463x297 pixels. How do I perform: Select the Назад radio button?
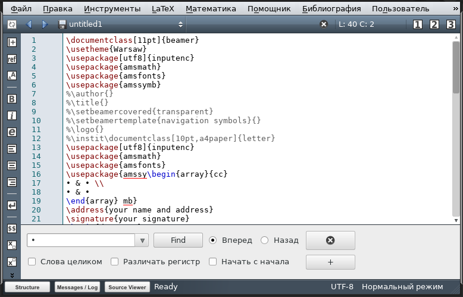pyautogui.click(x=264, y=240)
